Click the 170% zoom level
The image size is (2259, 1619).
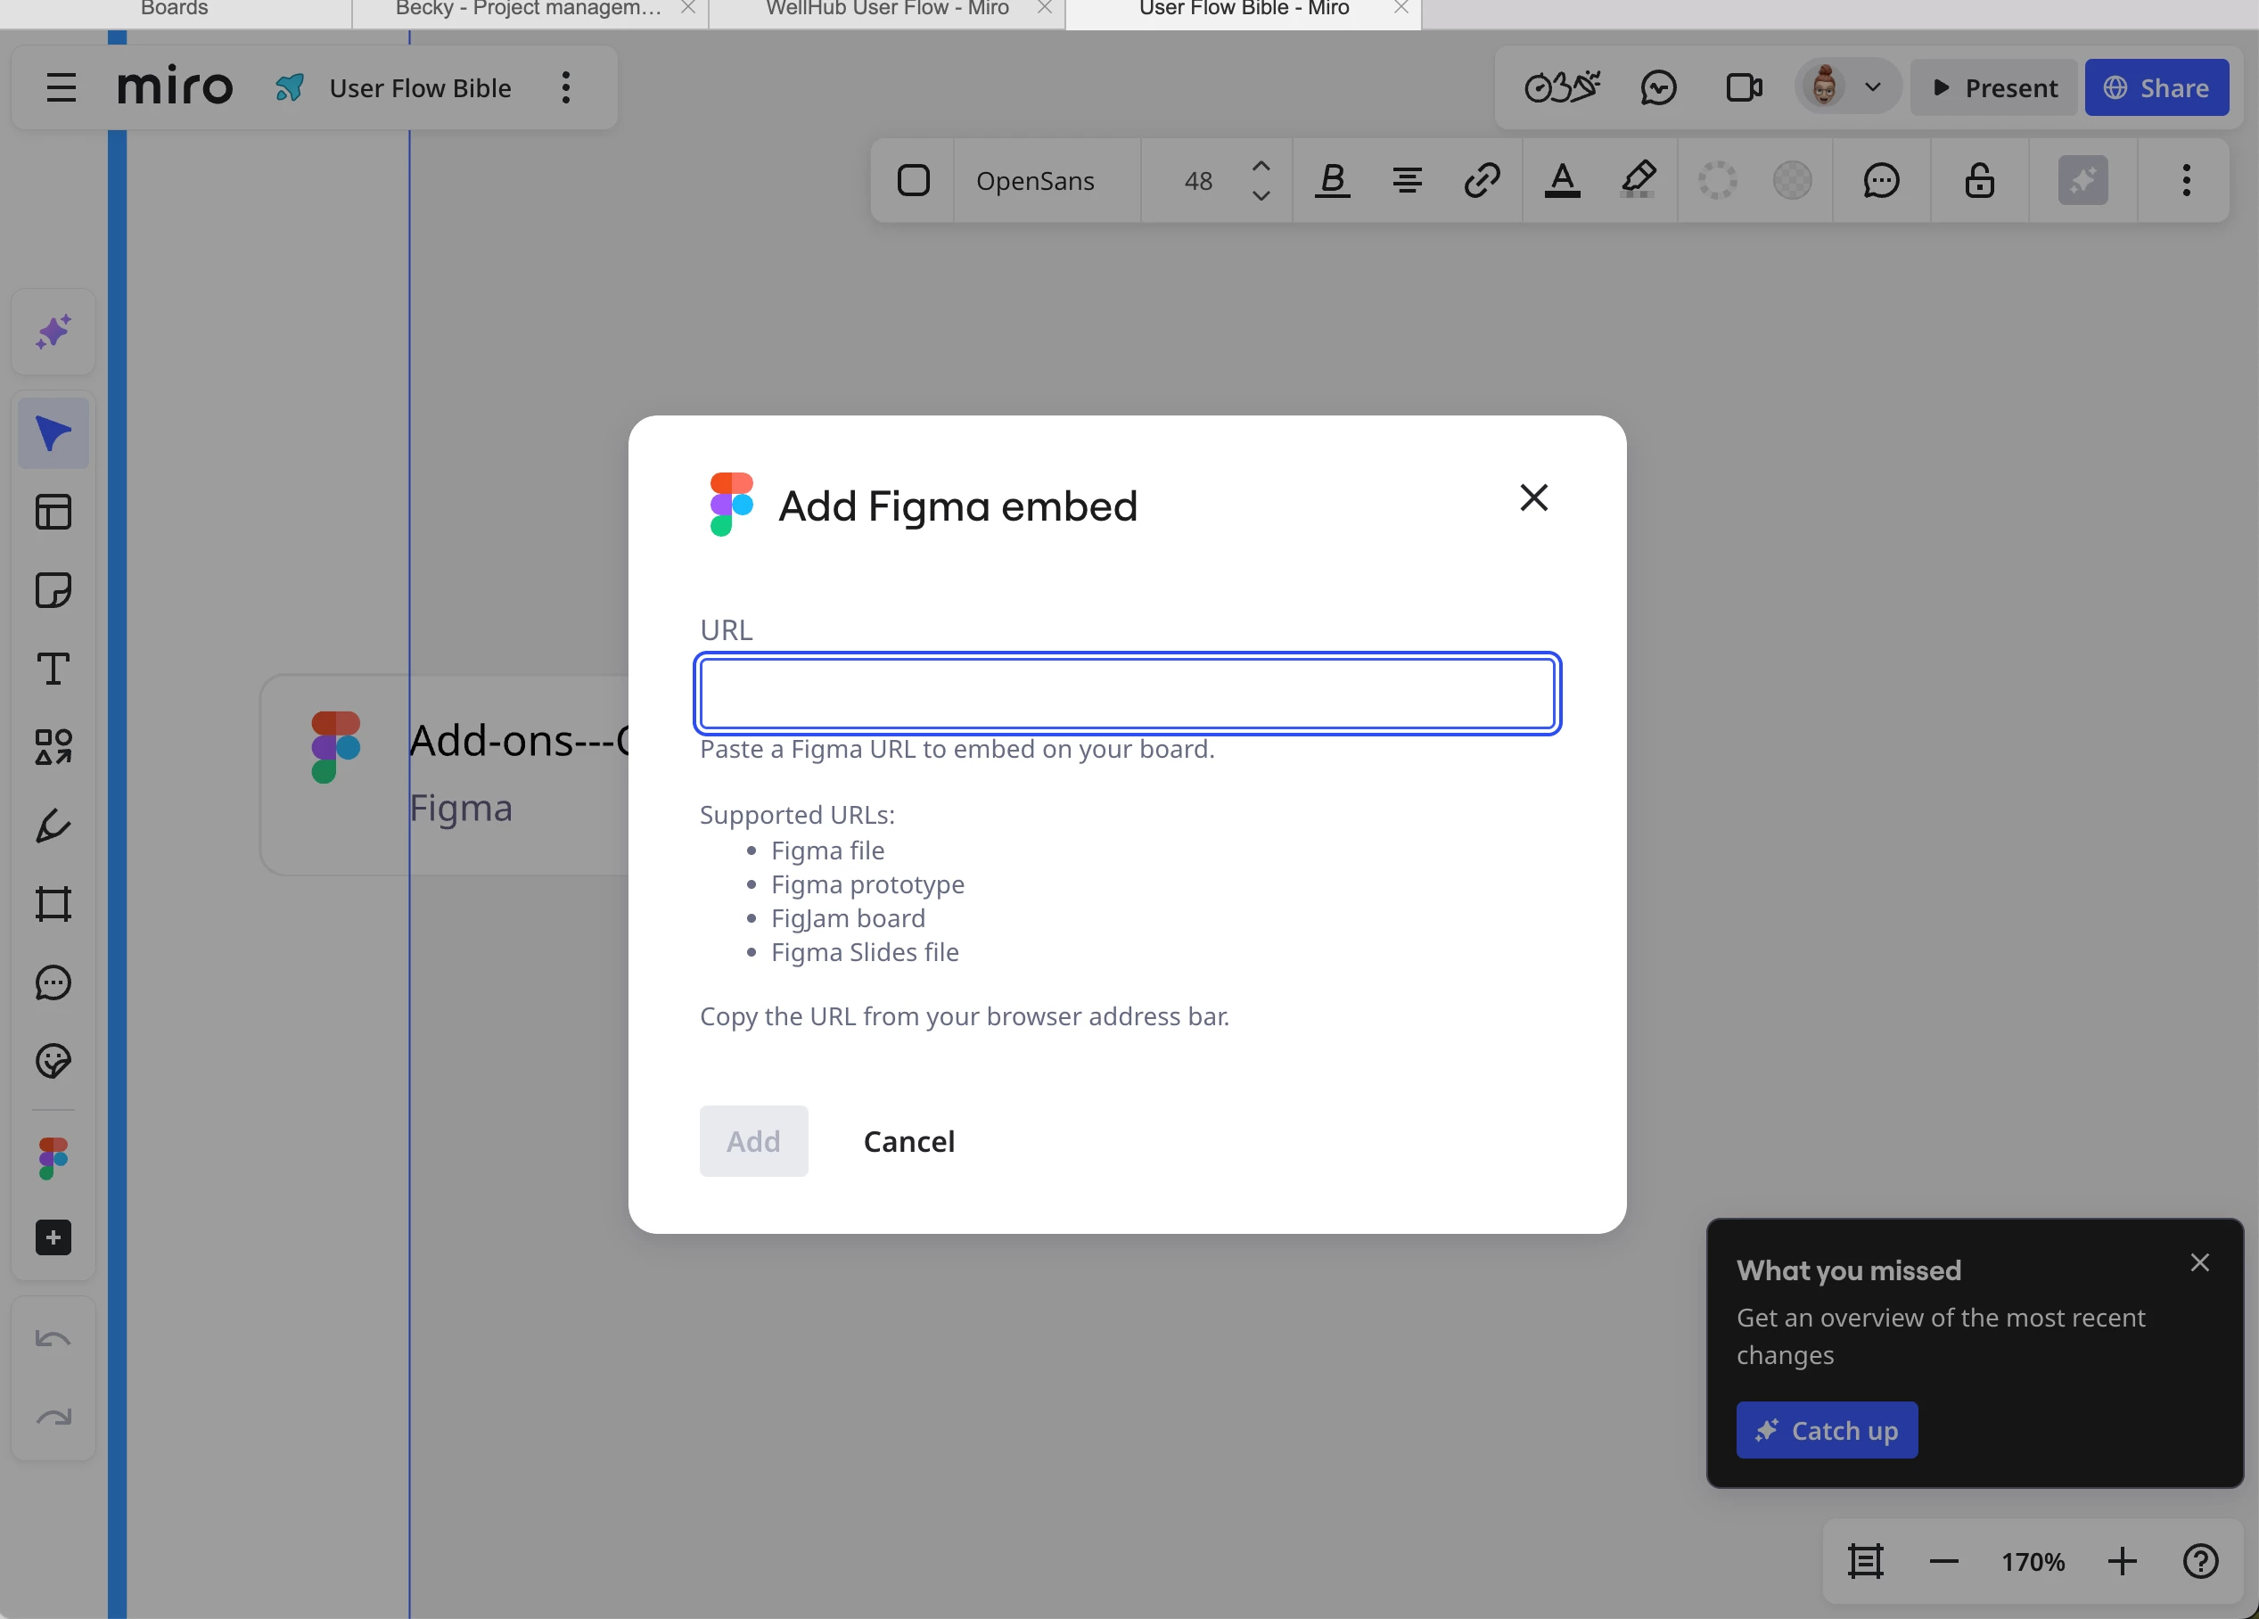[2033, 1561]
